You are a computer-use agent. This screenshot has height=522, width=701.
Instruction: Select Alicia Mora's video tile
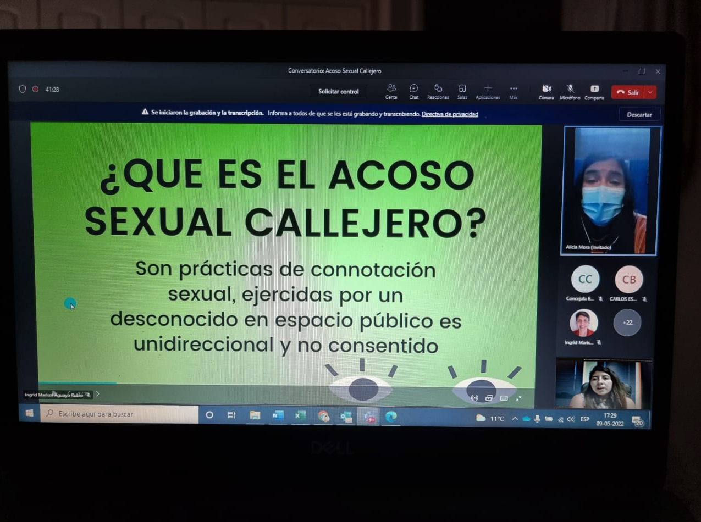click(x=609, y=191)
